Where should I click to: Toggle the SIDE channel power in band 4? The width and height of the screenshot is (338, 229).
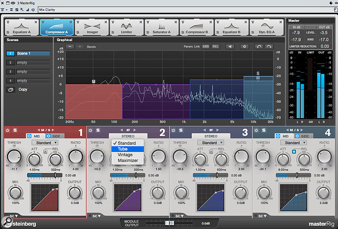pos(297,136)
